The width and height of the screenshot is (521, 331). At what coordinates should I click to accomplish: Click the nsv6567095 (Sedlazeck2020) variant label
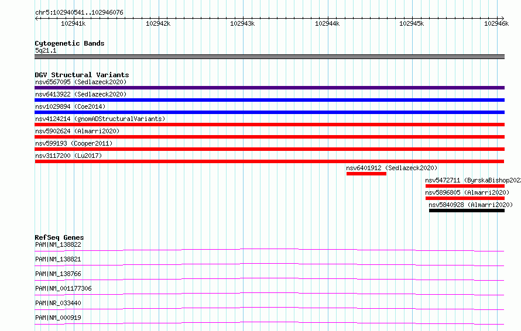(x=81, y=82)
